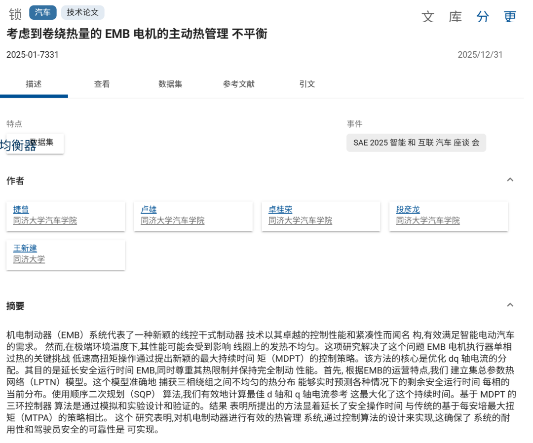Open author 卢雄 profile link

point(149,210)
